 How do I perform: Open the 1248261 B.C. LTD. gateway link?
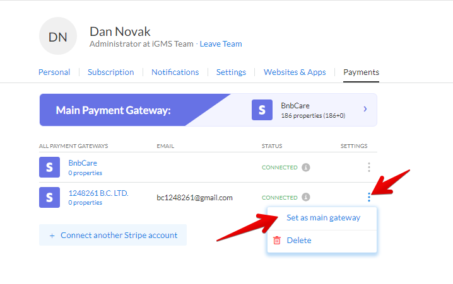tap(98, 193)
